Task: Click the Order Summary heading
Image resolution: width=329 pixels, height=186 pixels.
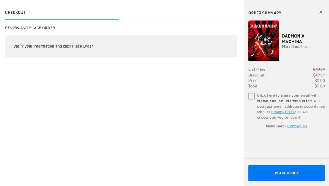Action: (265, 13)
